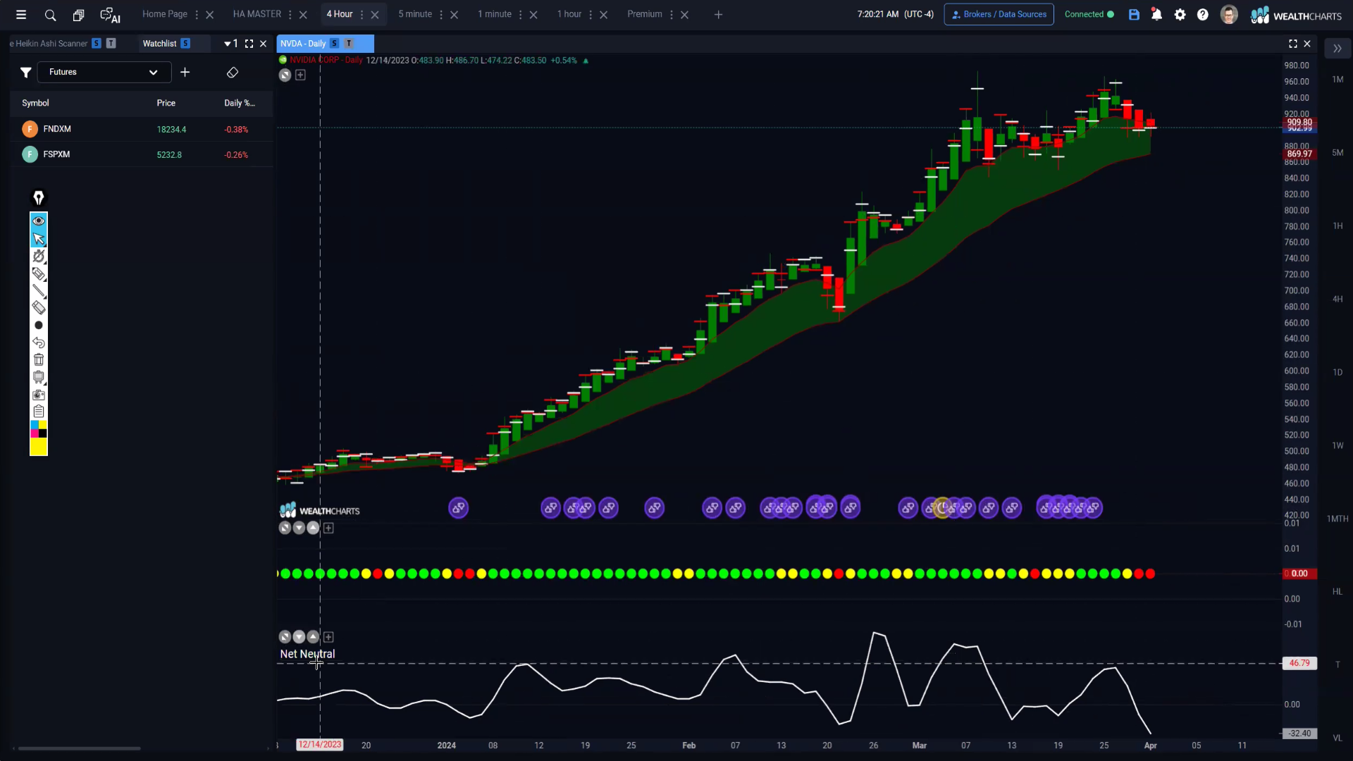Delete drawings with the trash can icon
Screen dimensions: 1353x761
pyautogui.click(x=39, y=359)
